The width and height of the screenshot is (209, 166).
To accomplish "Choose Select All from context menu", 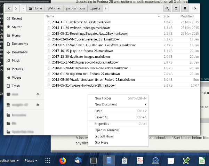I will click(118, 117).
